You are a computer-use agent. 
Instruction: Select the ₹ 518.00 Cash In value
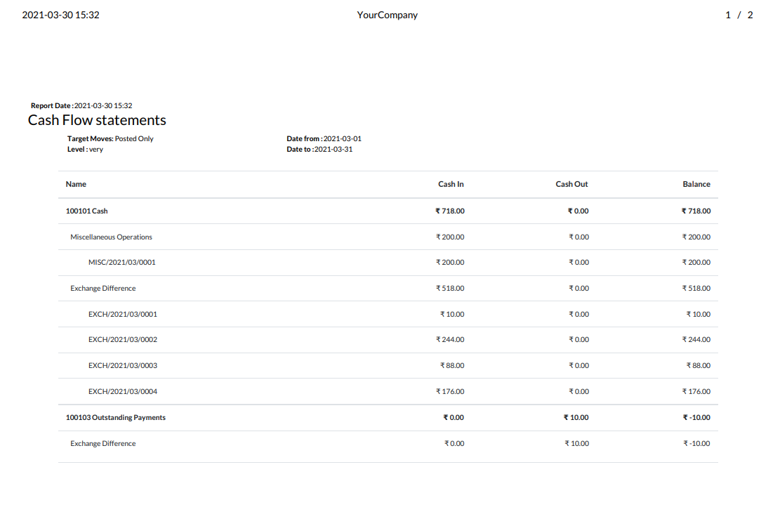pos(450,288)
